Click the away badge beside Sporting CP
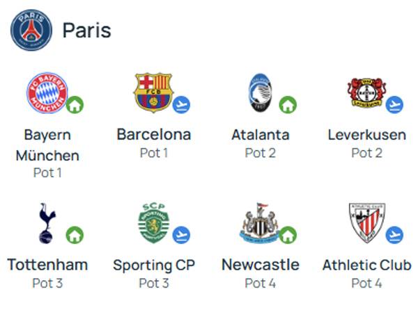The height and width of the screenshot is (319, 418). pos(182,235)
